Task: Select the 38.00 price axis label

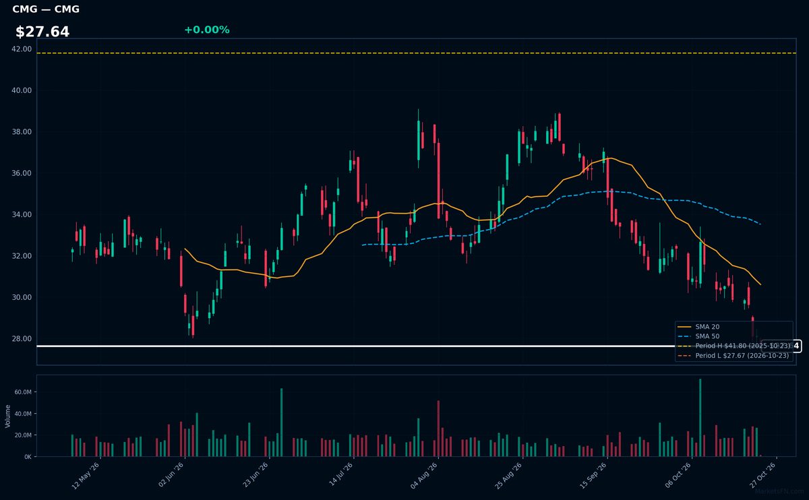Action: 21,132
